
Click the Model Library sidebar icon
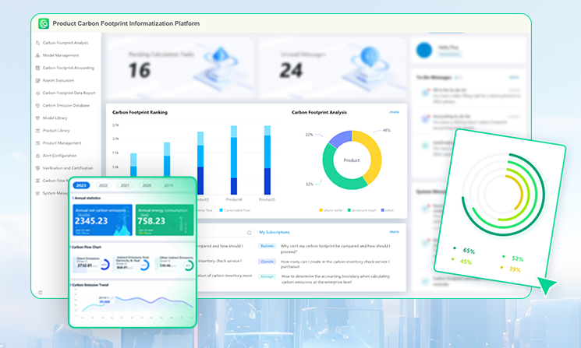(37, 118)
